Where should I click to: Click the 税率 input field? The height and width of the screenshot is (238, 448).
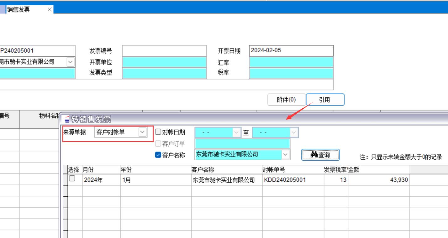coord(291,73)
